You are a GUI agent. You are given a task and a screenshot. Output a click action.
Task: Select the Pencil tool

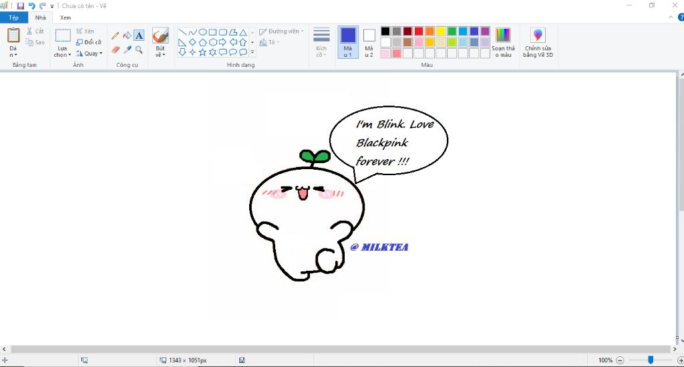pos(115,35)
